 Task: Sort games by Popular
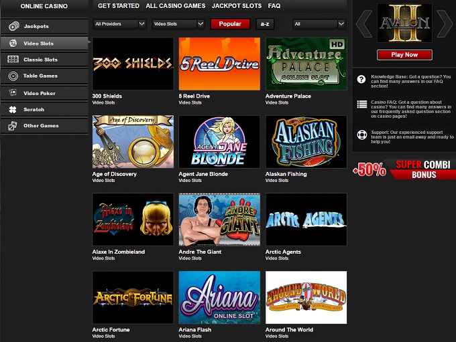(230, 24)
